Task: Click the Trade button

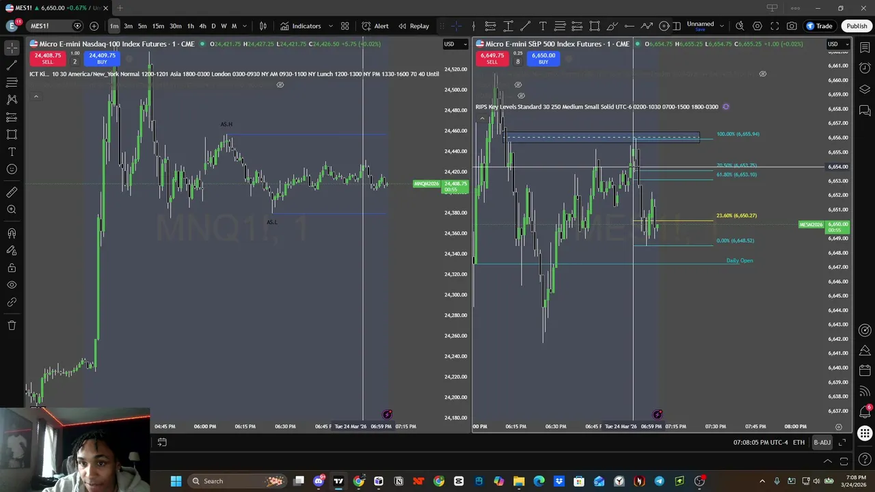Action: 819,26
